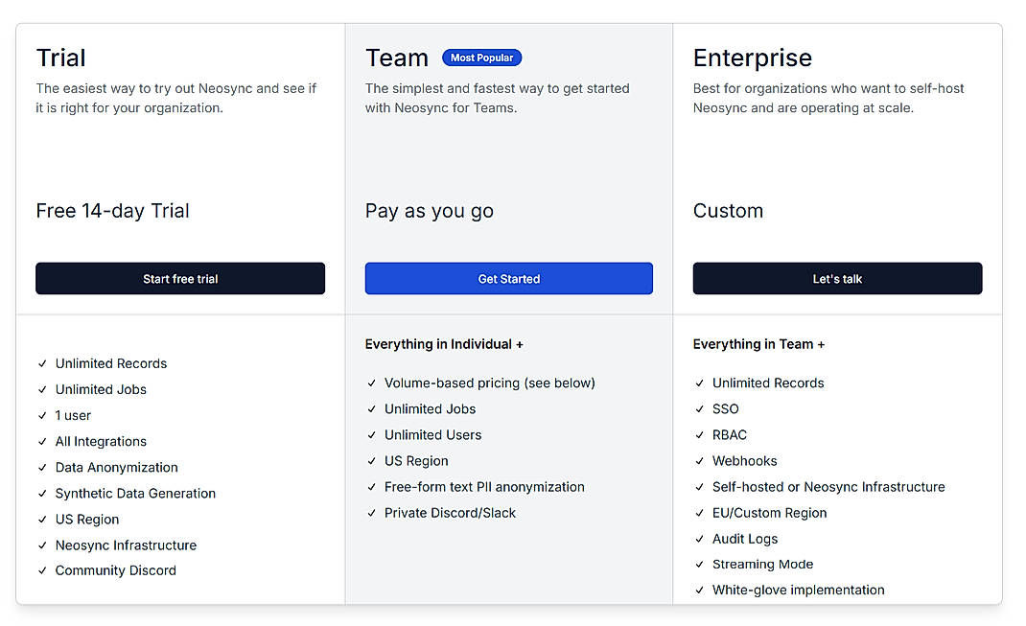
Task: Click the checkmark next to Data Anonymization
Action: pos(42,467)
